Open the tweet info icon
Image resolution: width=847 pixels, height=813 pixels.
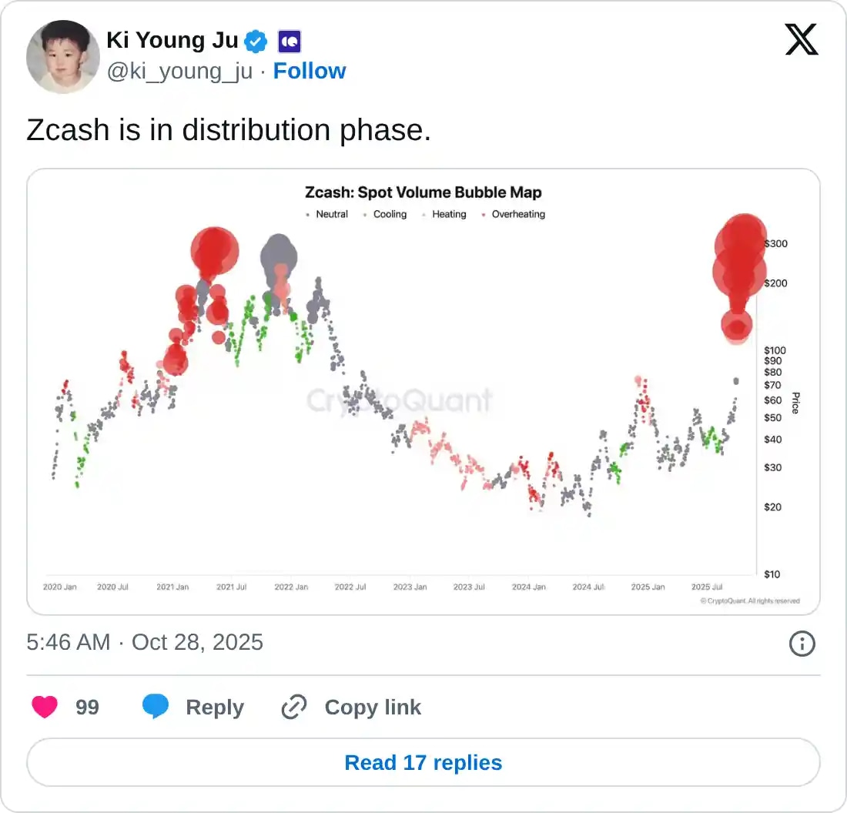[802, 643]
